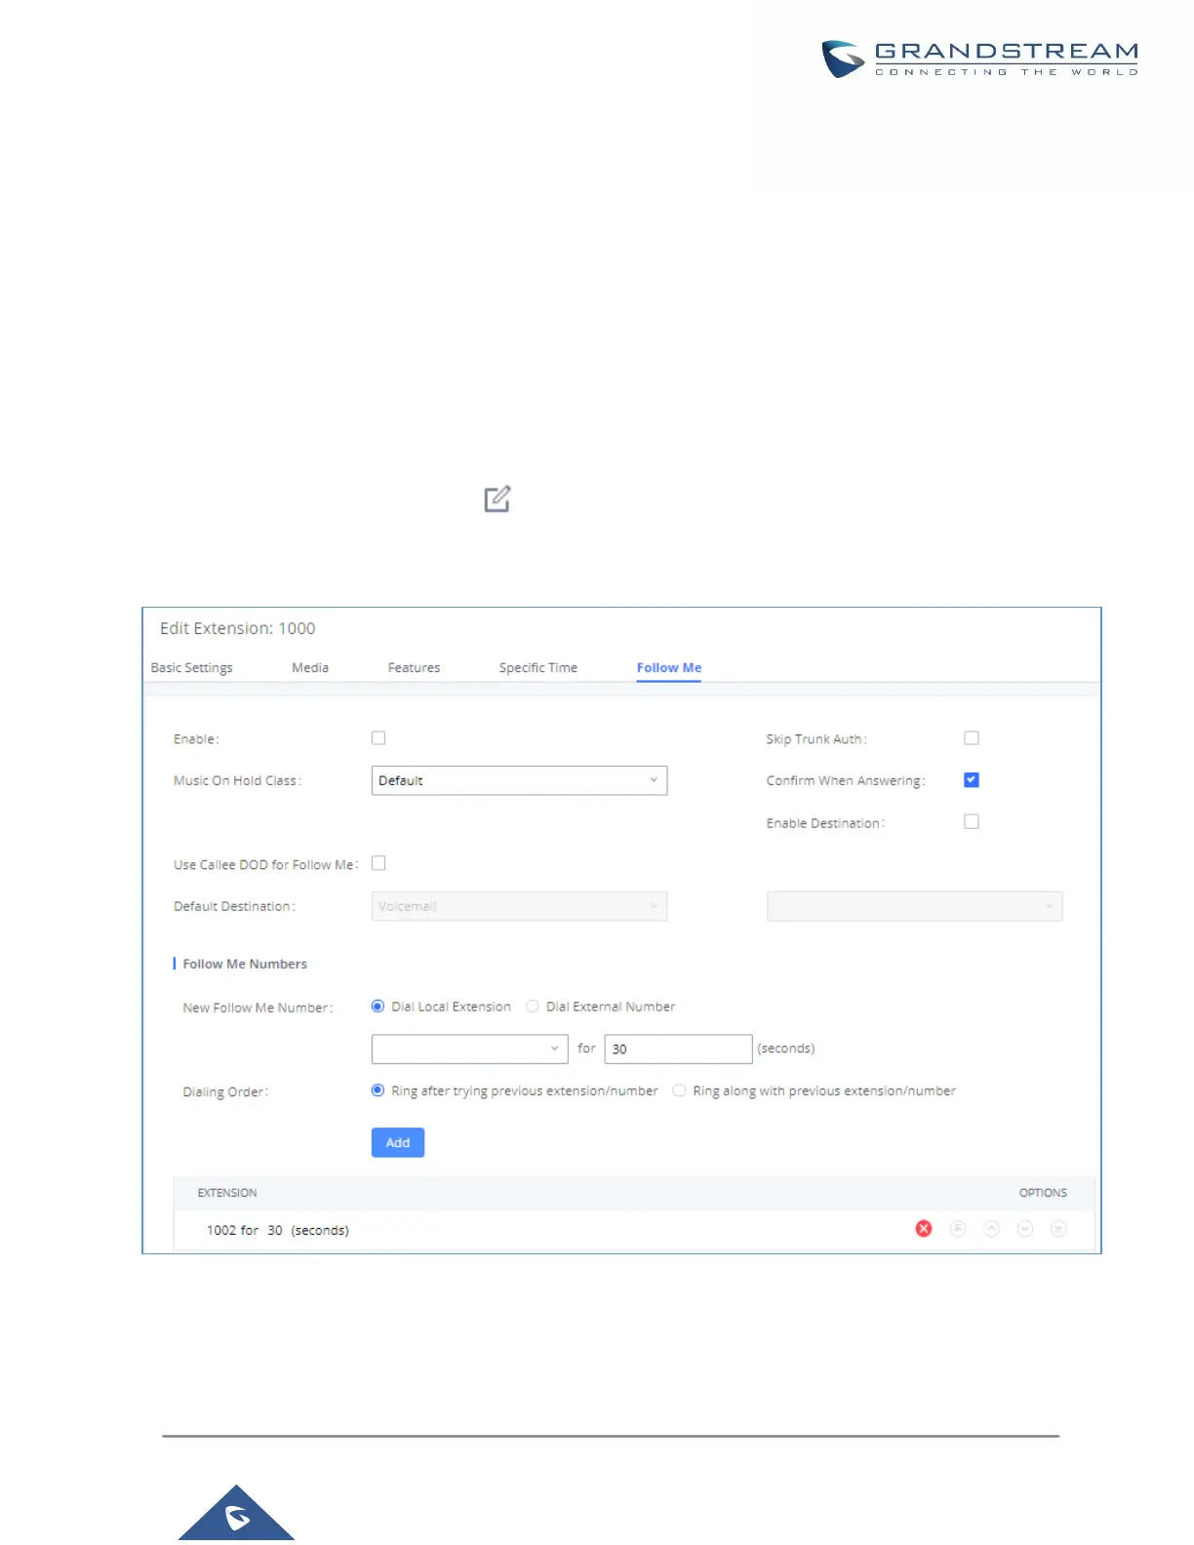Select Dial External Number option
The image size is (1194, 1545).
[533, 1007]
